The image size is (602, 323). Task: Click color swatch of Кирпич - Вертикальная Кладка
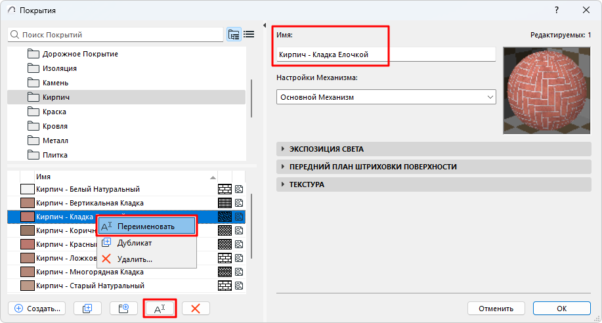28,203
